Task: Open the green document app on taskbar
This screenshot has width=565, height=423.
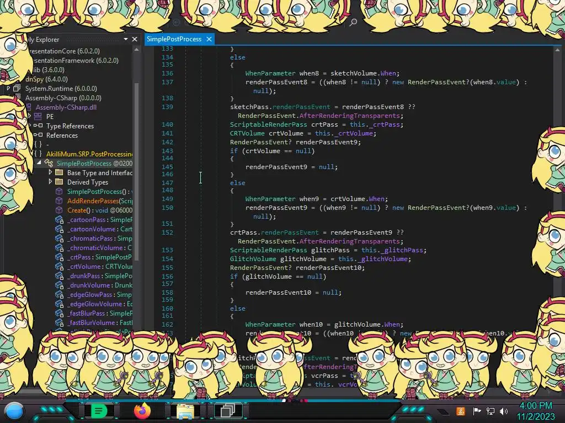Action: pyautogui.click(x=99, y=411)
